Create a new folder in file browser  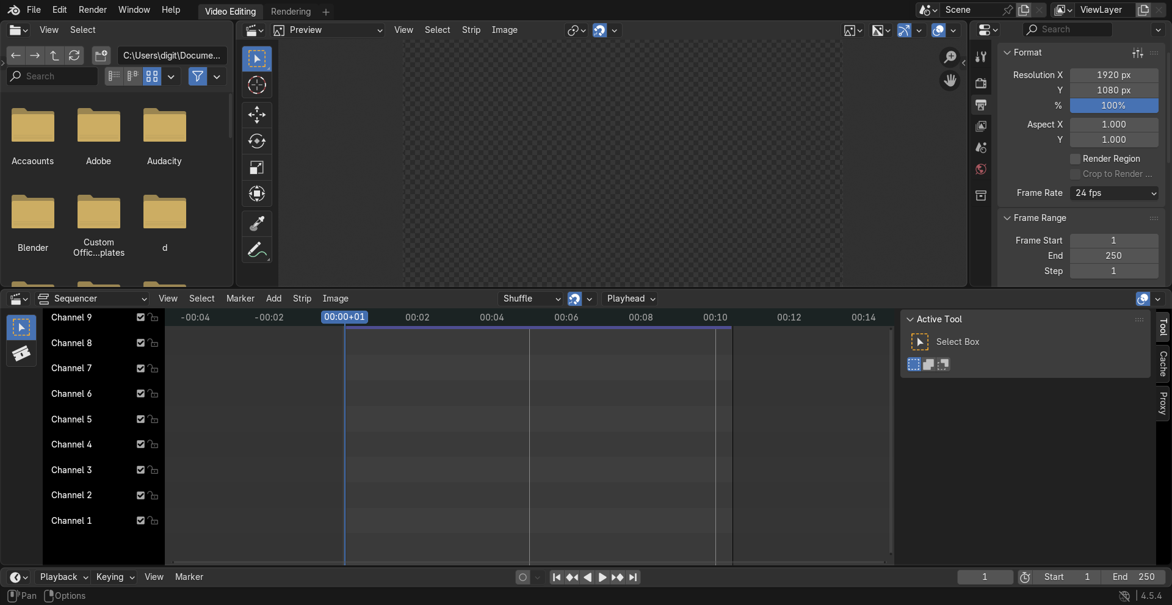[101, 56]
